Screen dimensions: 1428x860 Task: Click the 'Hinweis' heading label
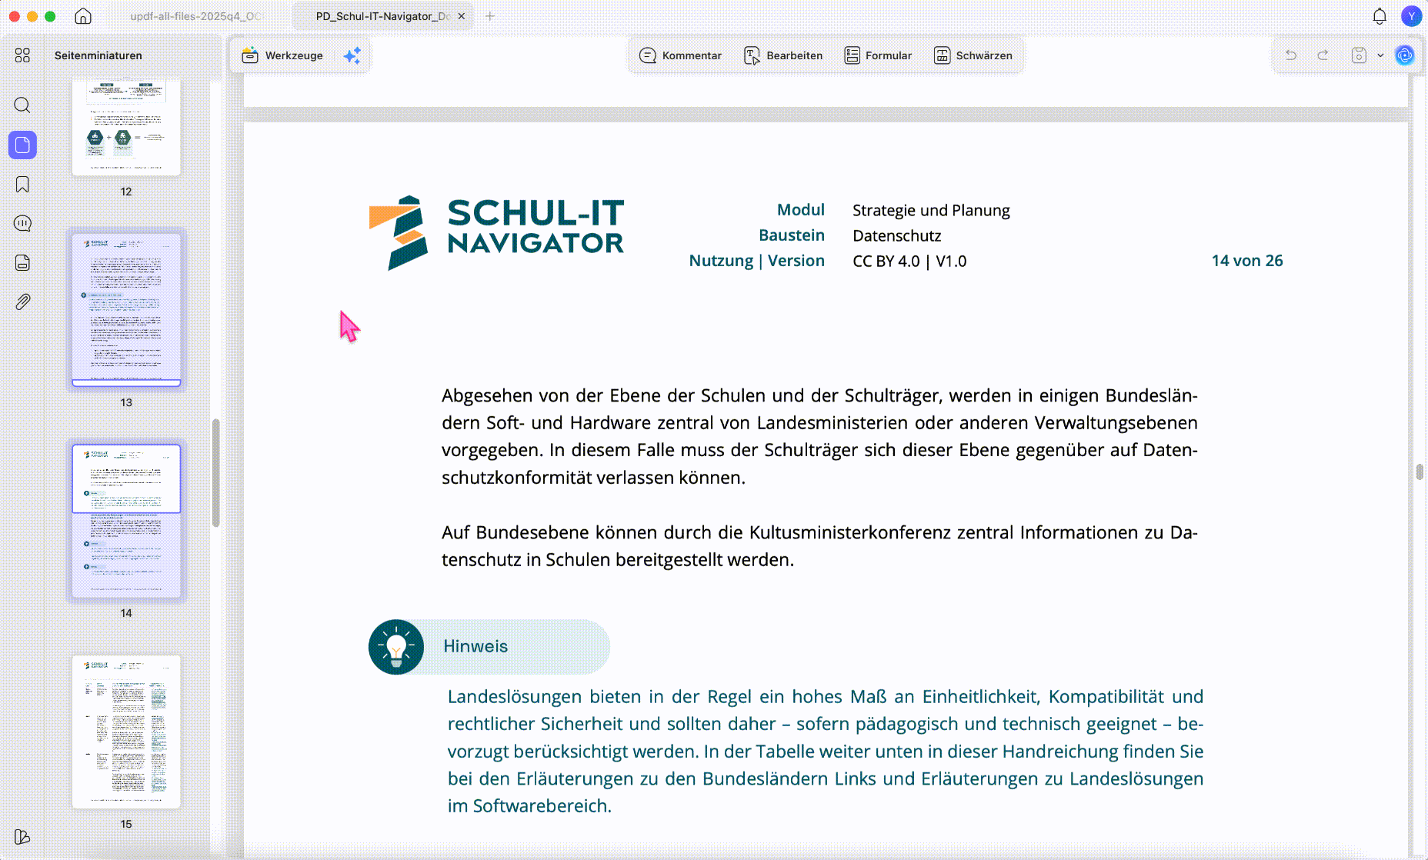475,646
